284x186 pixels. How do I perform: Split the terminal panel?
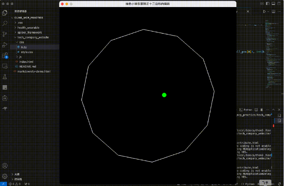point(257,110)
